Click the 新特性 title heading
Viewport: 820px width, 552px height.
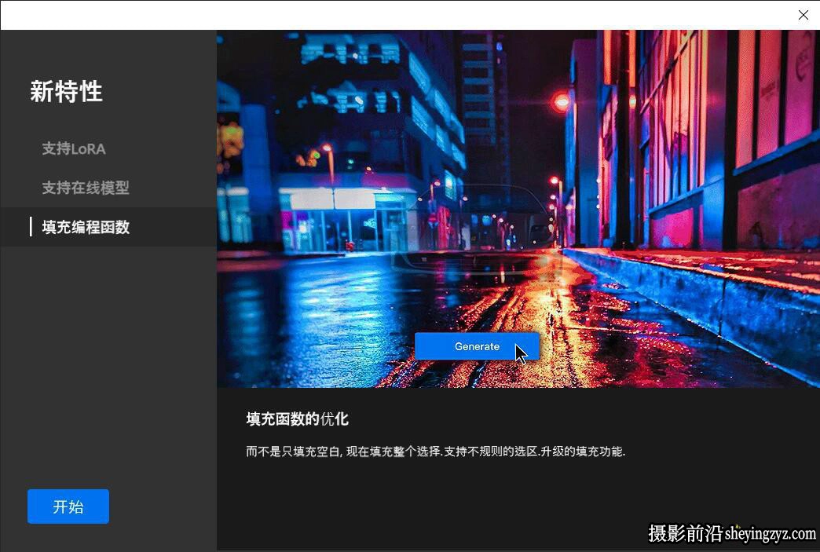coord(66,92)
